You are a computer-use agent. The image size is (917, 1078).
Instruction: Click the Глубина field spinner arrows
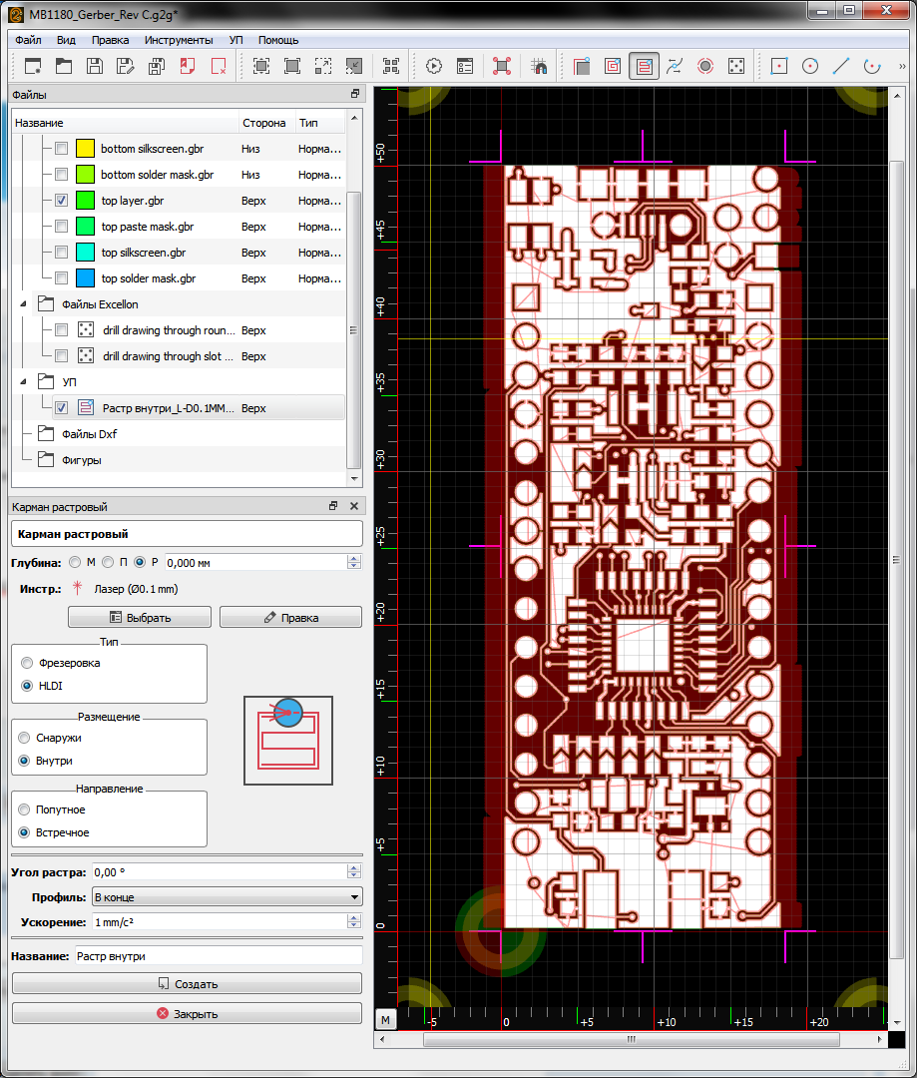pos(354,562)
